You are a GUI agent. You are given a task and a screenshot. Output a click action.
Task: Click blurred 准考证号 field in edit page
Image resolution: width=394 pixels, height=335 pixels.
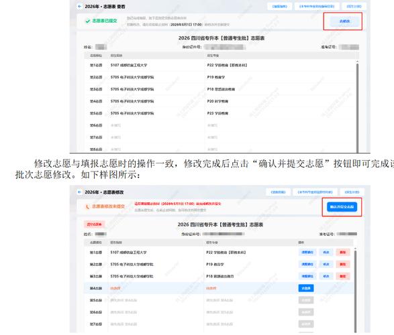point(347,234)
